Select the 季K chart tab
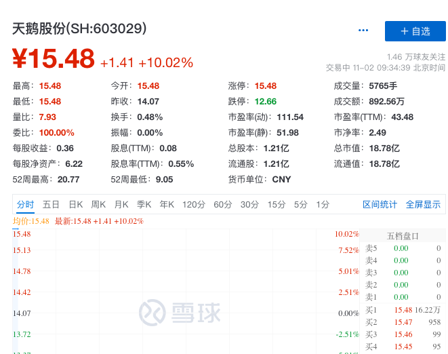 (144, 204)
